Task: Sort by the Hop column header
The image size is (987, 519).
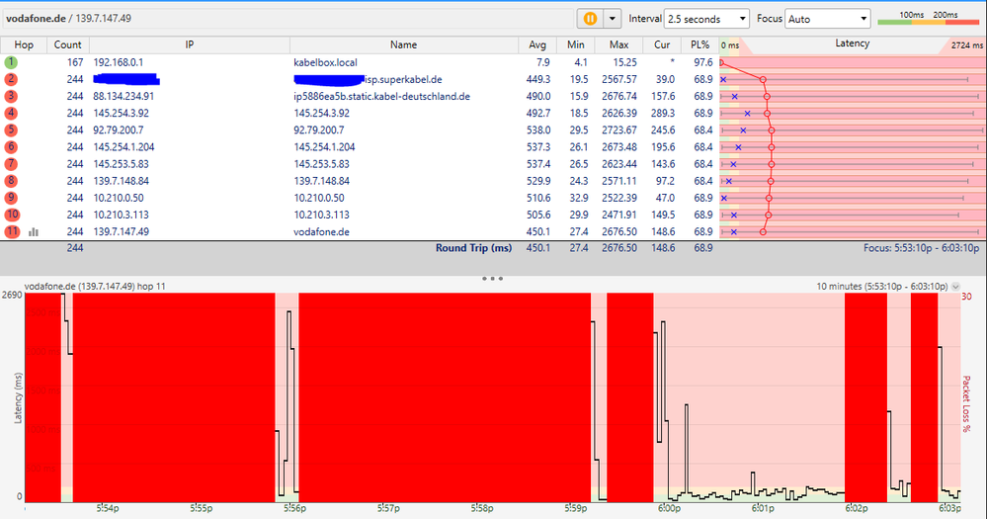Action: click(x=24, y=44)
